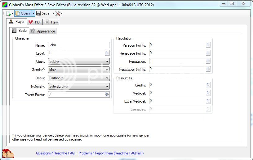The image size is (253, 160).
Task: Increase Credits with up arrow
Action: click(x=208, y=84)
